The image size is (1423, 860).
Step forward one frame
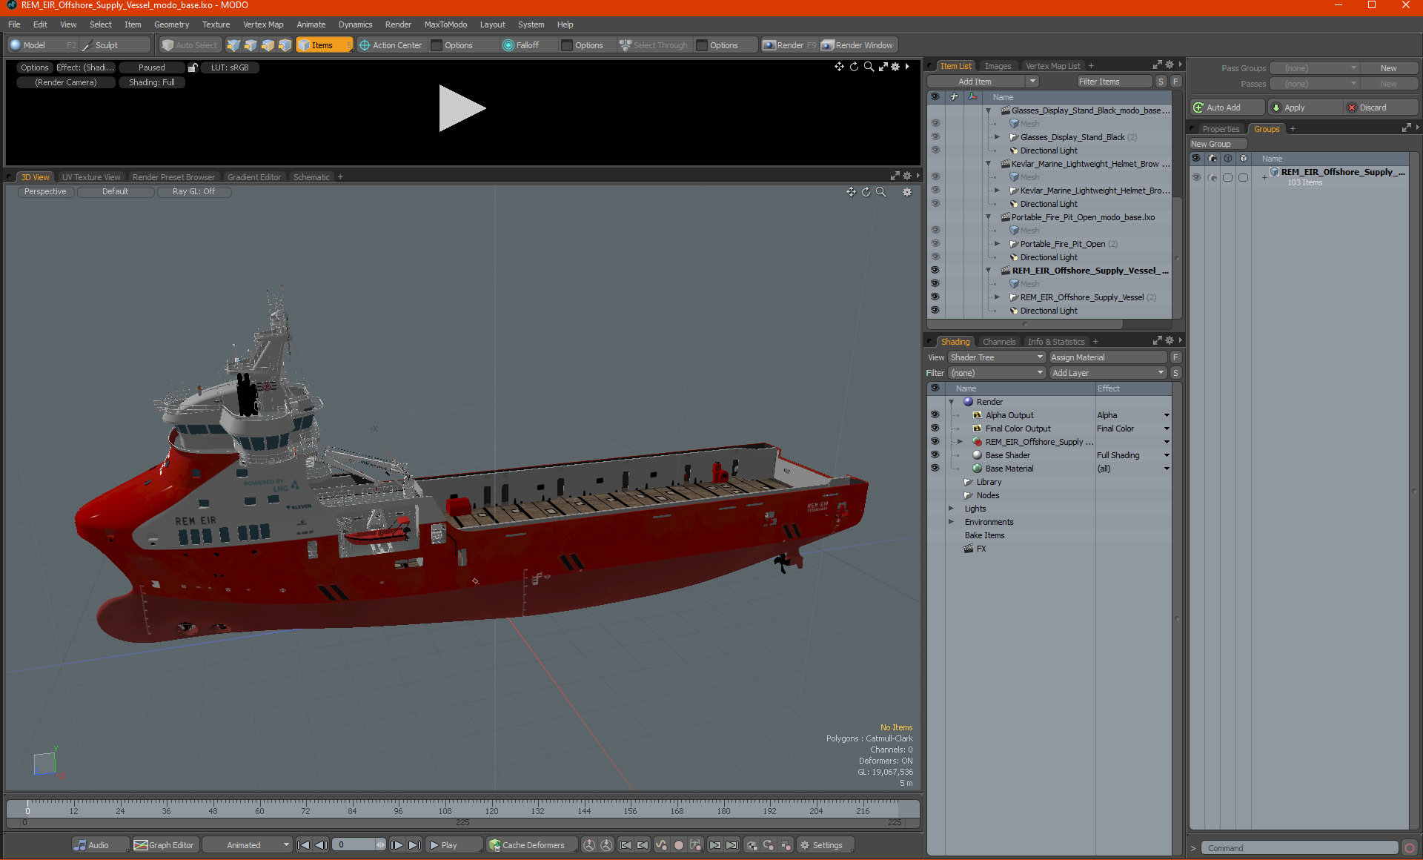coord(397,845)
